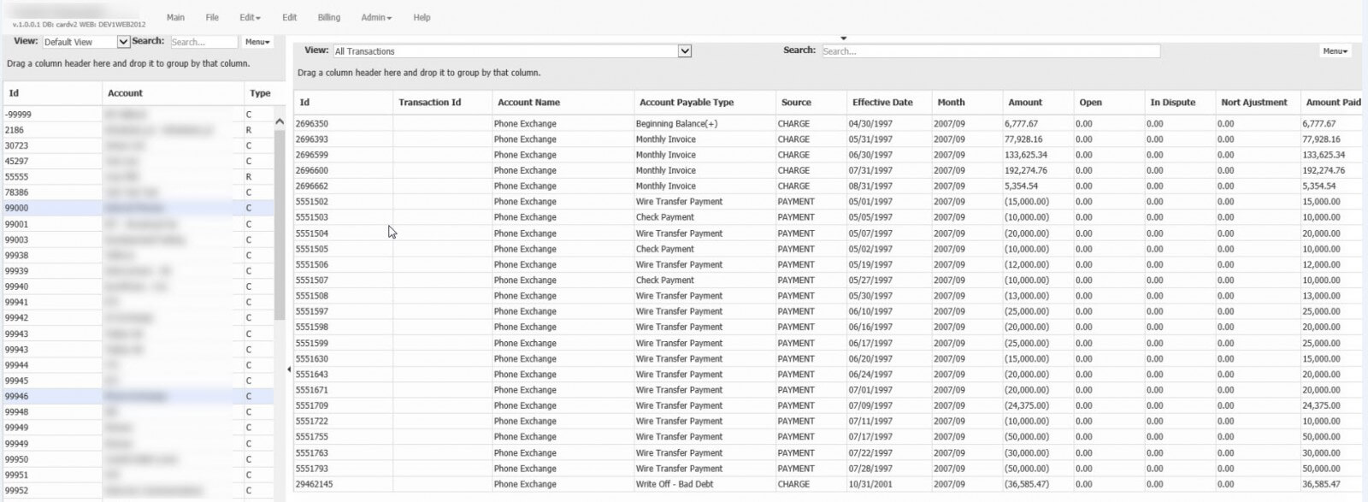Image resolution: width=1368 pixels, height=502 pixels.
Task: Open the Billing menu
Action: [328, 17]
